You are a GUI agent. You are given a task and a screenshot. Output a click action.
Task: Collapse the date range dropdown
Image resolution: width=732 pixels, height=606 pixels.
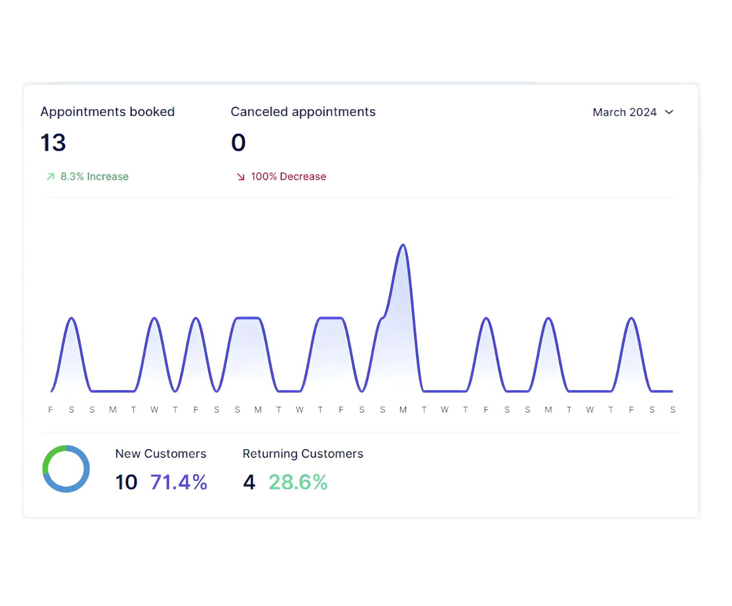669,113
